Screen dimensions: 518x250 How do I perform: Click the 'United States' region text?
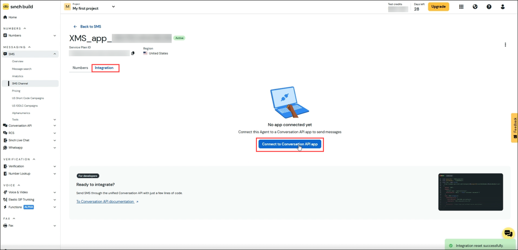[158, 53]
